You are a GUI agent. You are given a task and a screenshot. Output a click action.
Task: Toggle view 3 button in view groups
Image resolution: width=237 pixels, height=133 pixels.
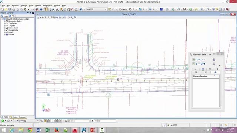coord(50,121)
